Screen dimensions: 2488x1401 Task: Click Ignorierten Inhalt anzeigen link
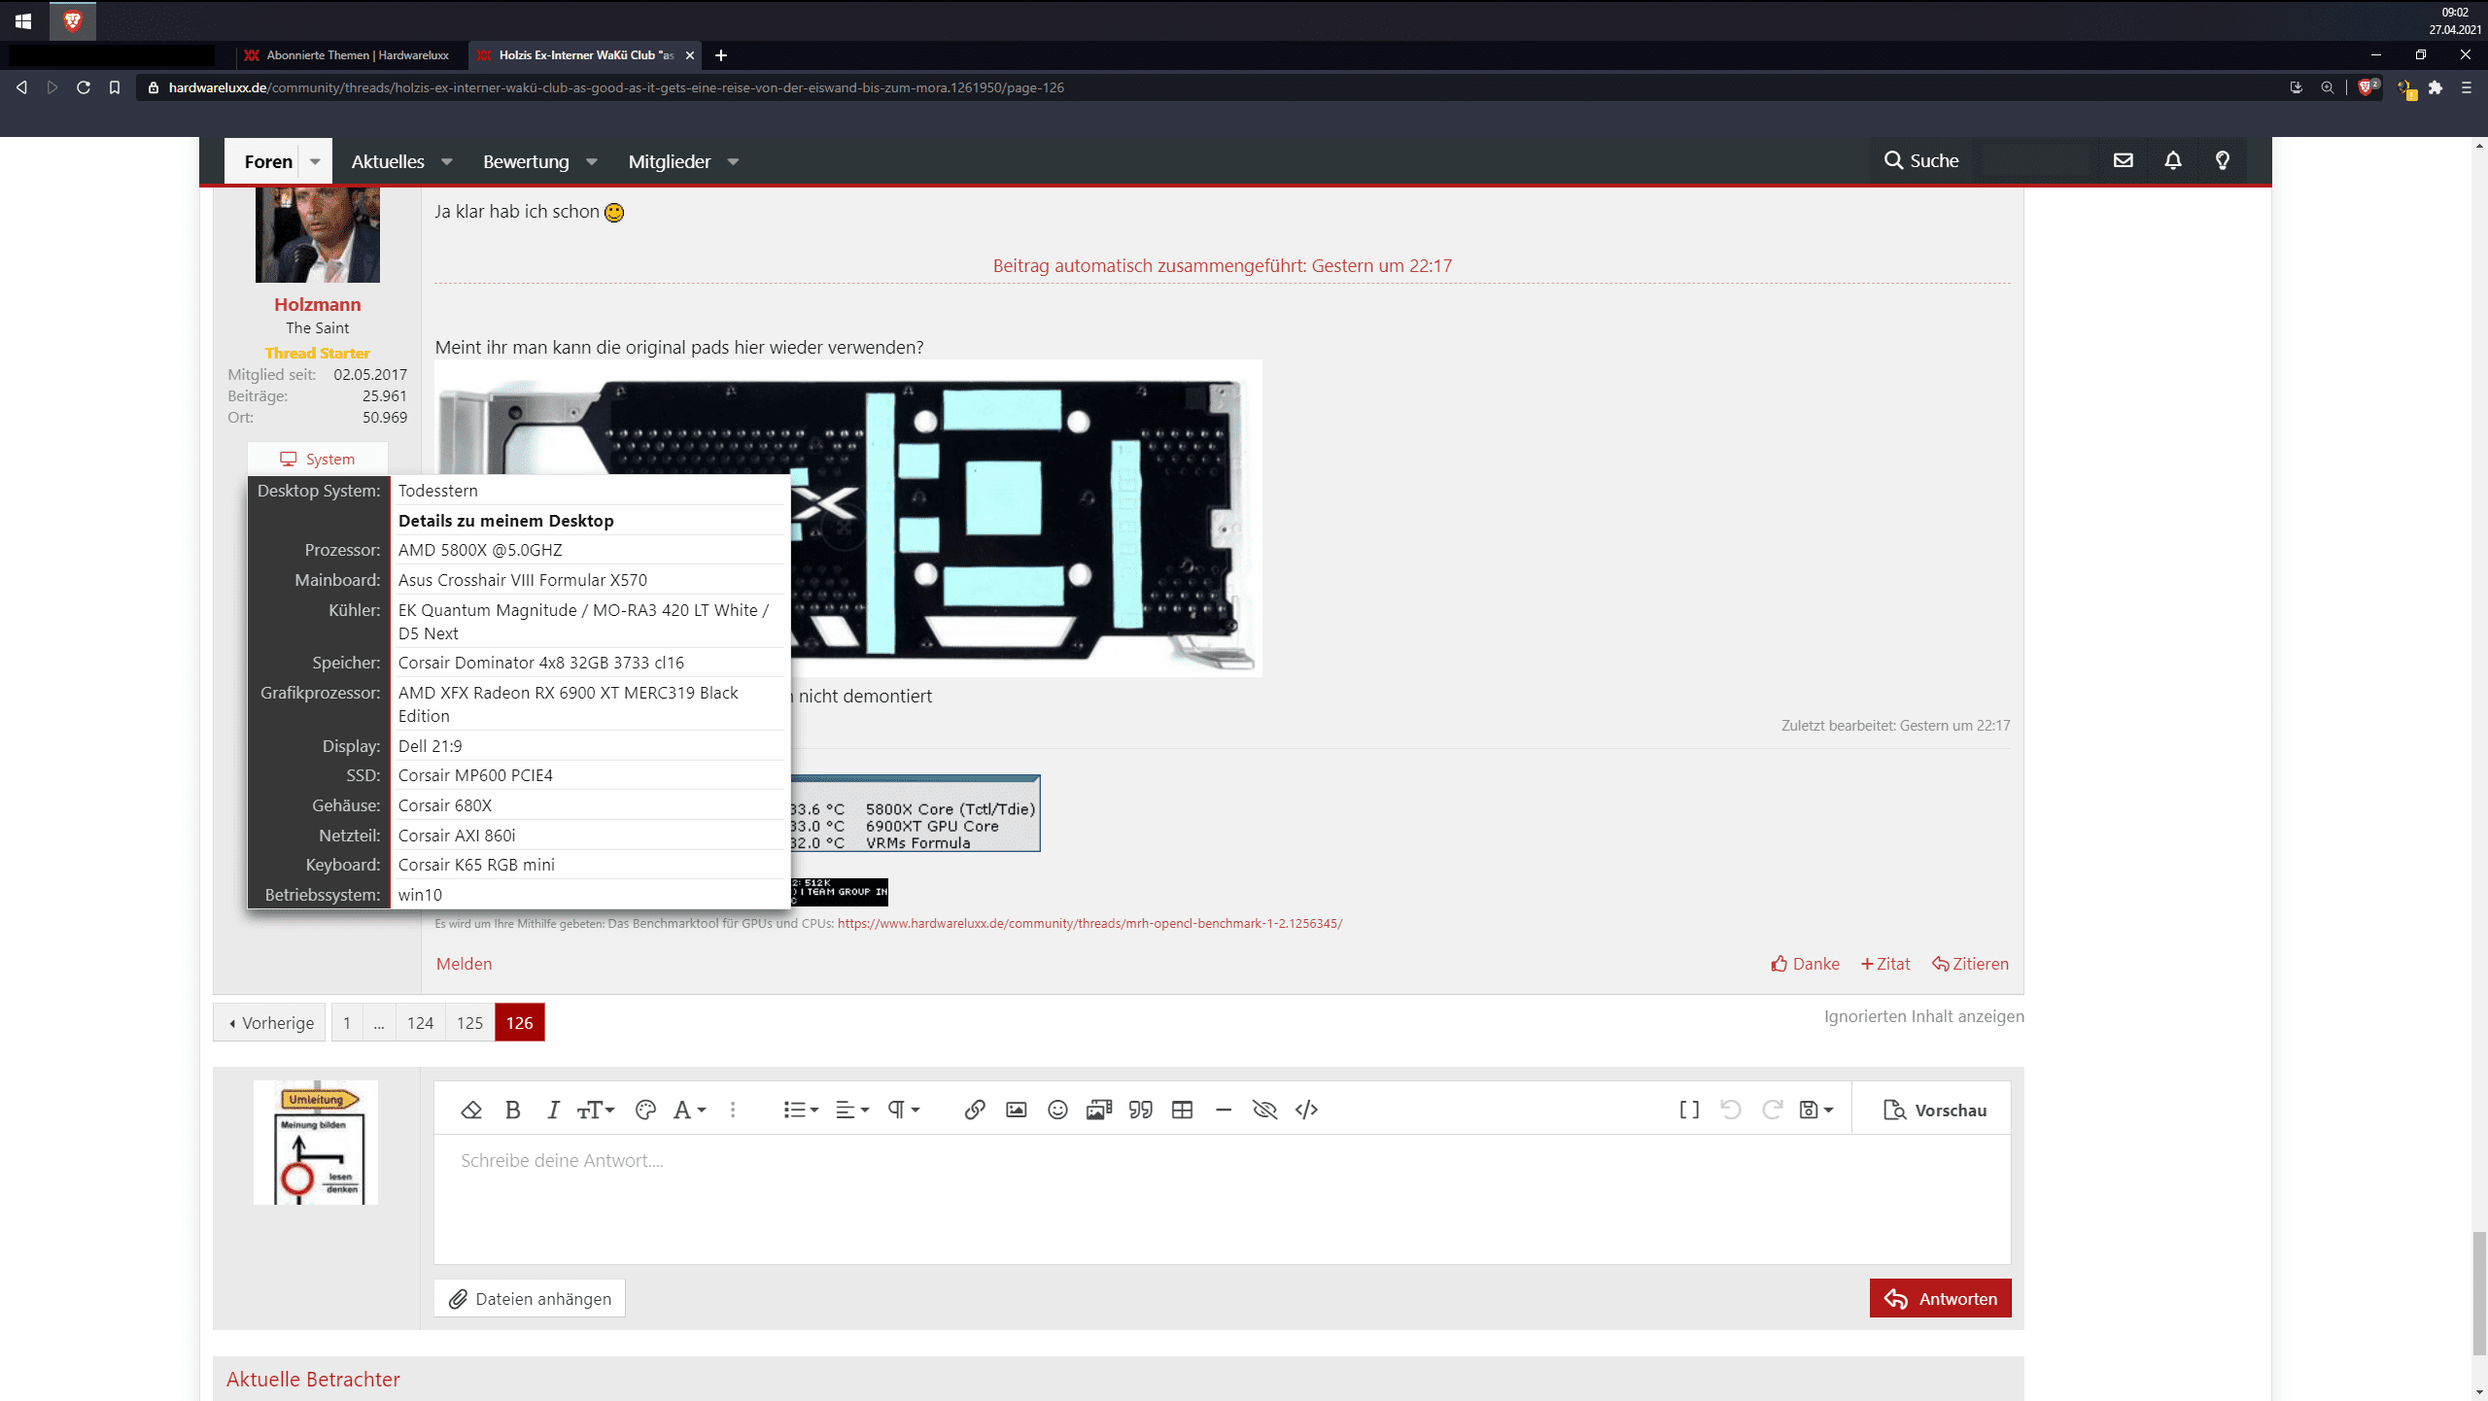click(1923, 1016)
